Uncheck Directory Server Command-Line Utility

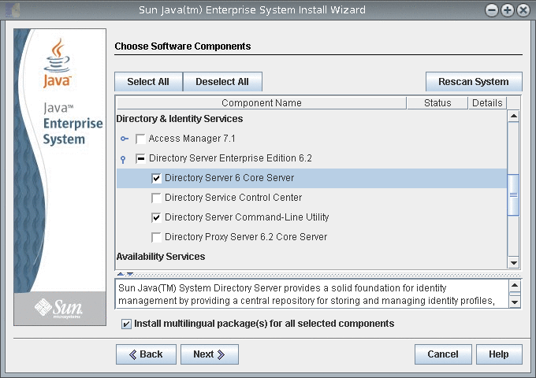click(x=156, y=217)
